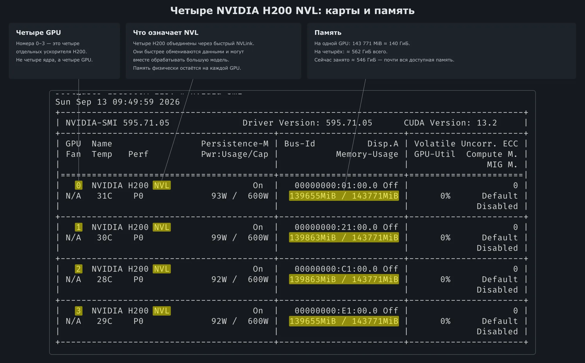Viewport: 585px width, 363px height.
Task: Click the highlighted GPU index 2
Action: coord(78,269)
